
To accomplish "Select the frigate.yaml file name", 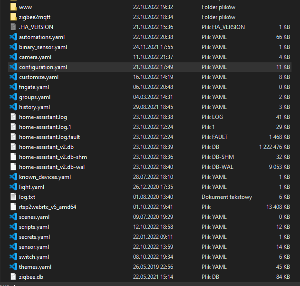I will (x=34, y=87).
